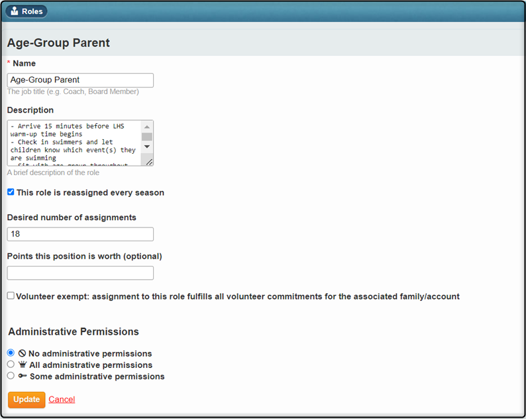
Task: Select Some administrative permissions radio
Action: tap(11, 376)
